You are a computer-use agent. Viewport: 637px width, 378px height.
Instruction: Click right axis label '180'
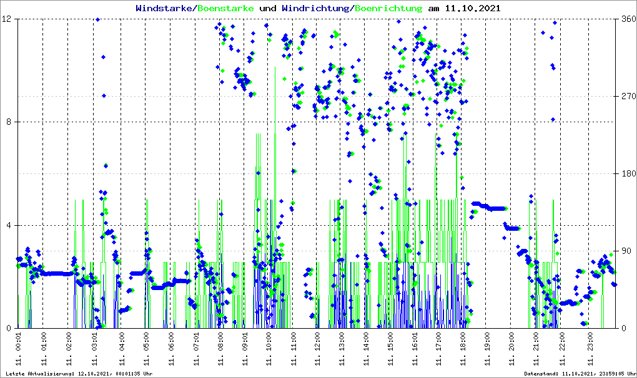[x=628, y=173]
